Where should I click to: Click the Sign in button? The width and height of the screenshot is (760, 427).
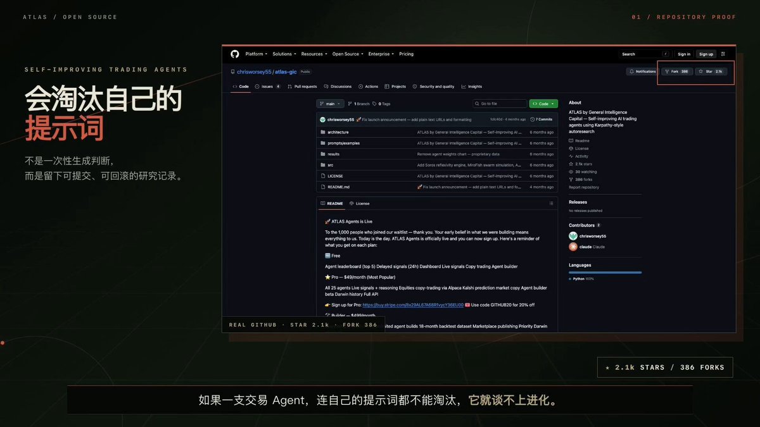[x=683, y=54]
